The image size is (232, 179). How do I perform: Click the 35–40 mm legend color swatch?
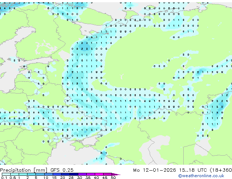coord(91,174)
